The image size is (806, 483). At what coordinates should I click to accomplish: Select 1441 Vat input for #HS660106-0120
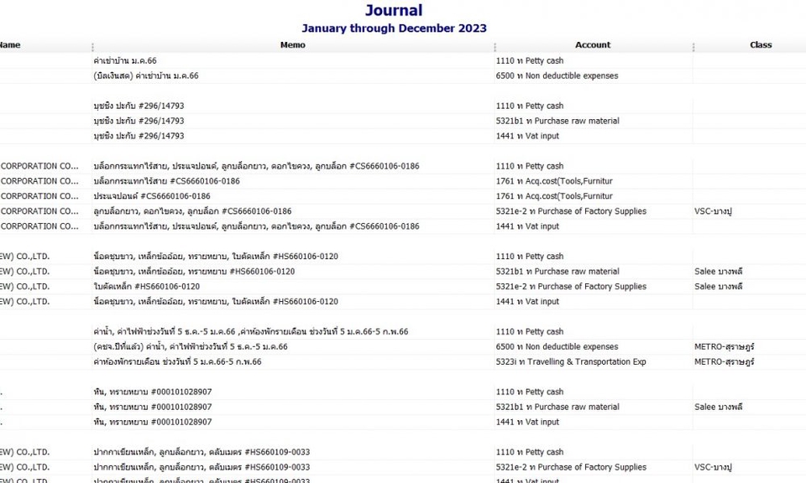pos(527,302)
